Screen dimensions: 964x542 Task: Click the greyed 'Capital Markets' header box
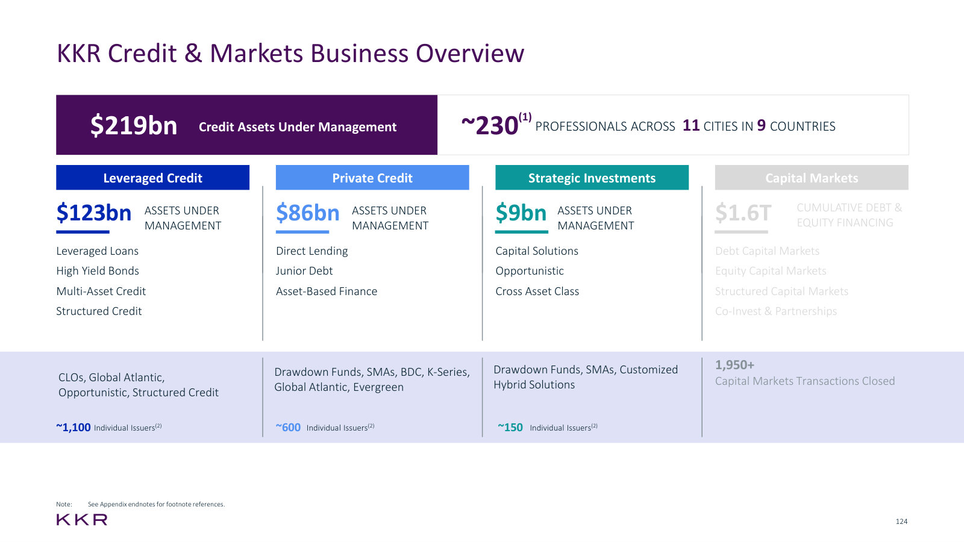coord(812,178)
